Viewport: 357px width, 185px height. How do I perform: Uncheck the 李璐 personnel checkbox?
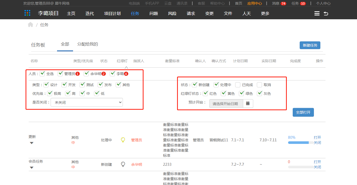[113, 74]
